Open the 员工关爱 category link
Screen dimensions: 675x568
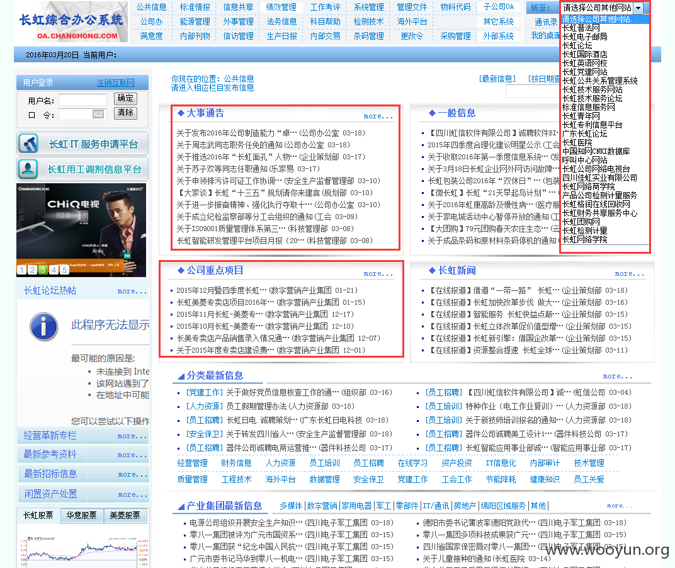589,479
